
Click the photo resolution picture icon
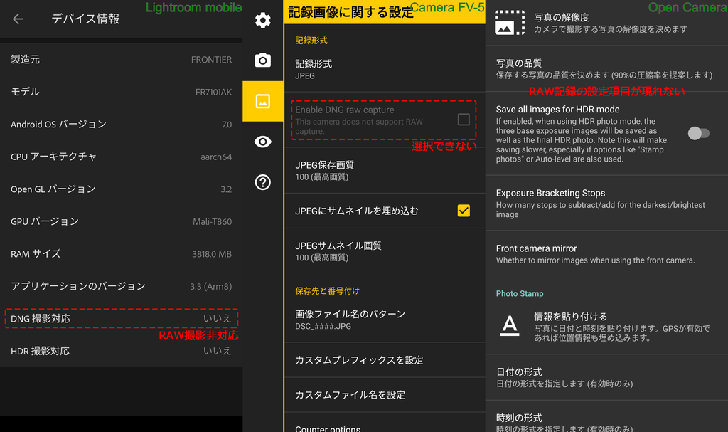[510, 23]
